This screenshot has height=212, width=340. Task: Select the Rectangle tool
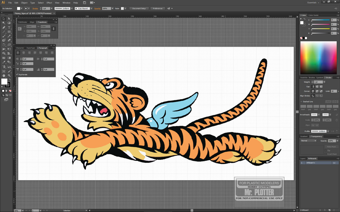coord(9,32)
